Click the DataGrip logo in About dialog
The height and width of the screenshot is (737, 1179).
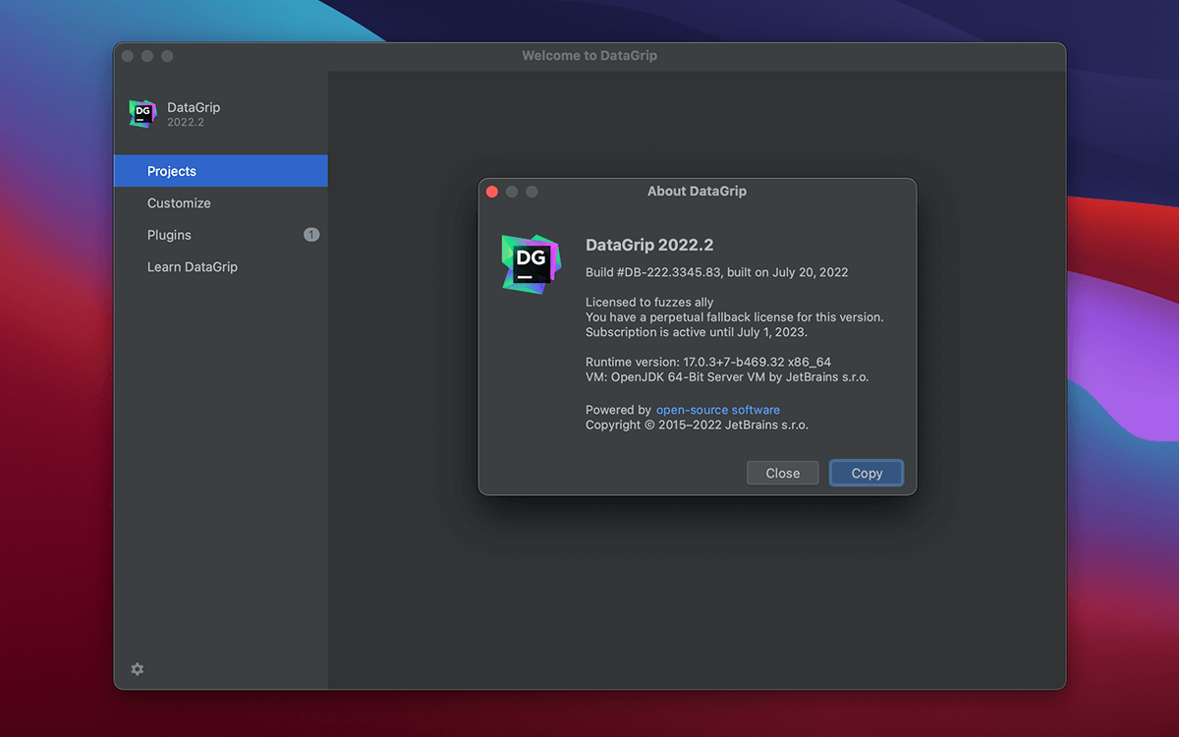coord(531,263)
